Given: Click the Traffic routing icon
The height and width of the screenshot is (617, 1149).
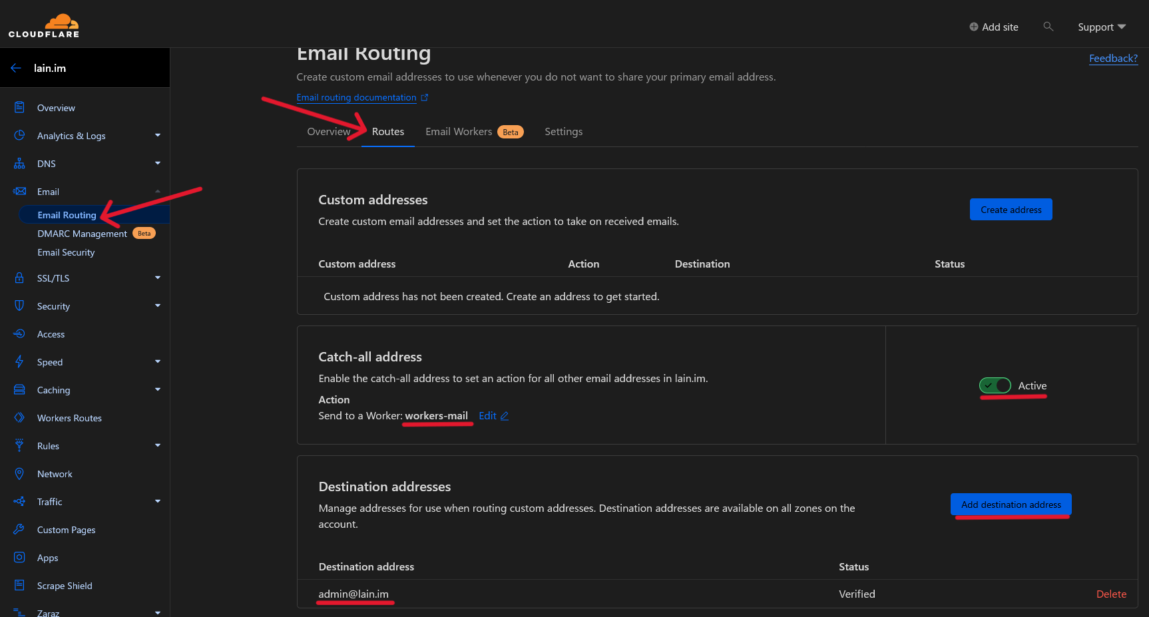Looking at the screenshot, I should click(19, 501).
